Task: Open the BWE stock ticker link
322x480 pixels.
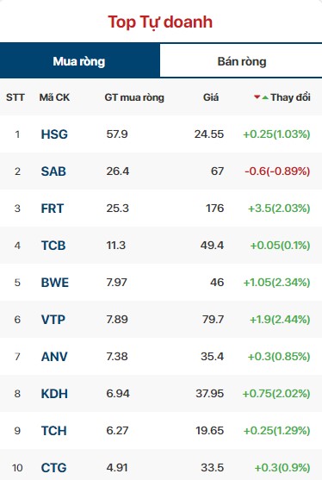Action: 55,283
